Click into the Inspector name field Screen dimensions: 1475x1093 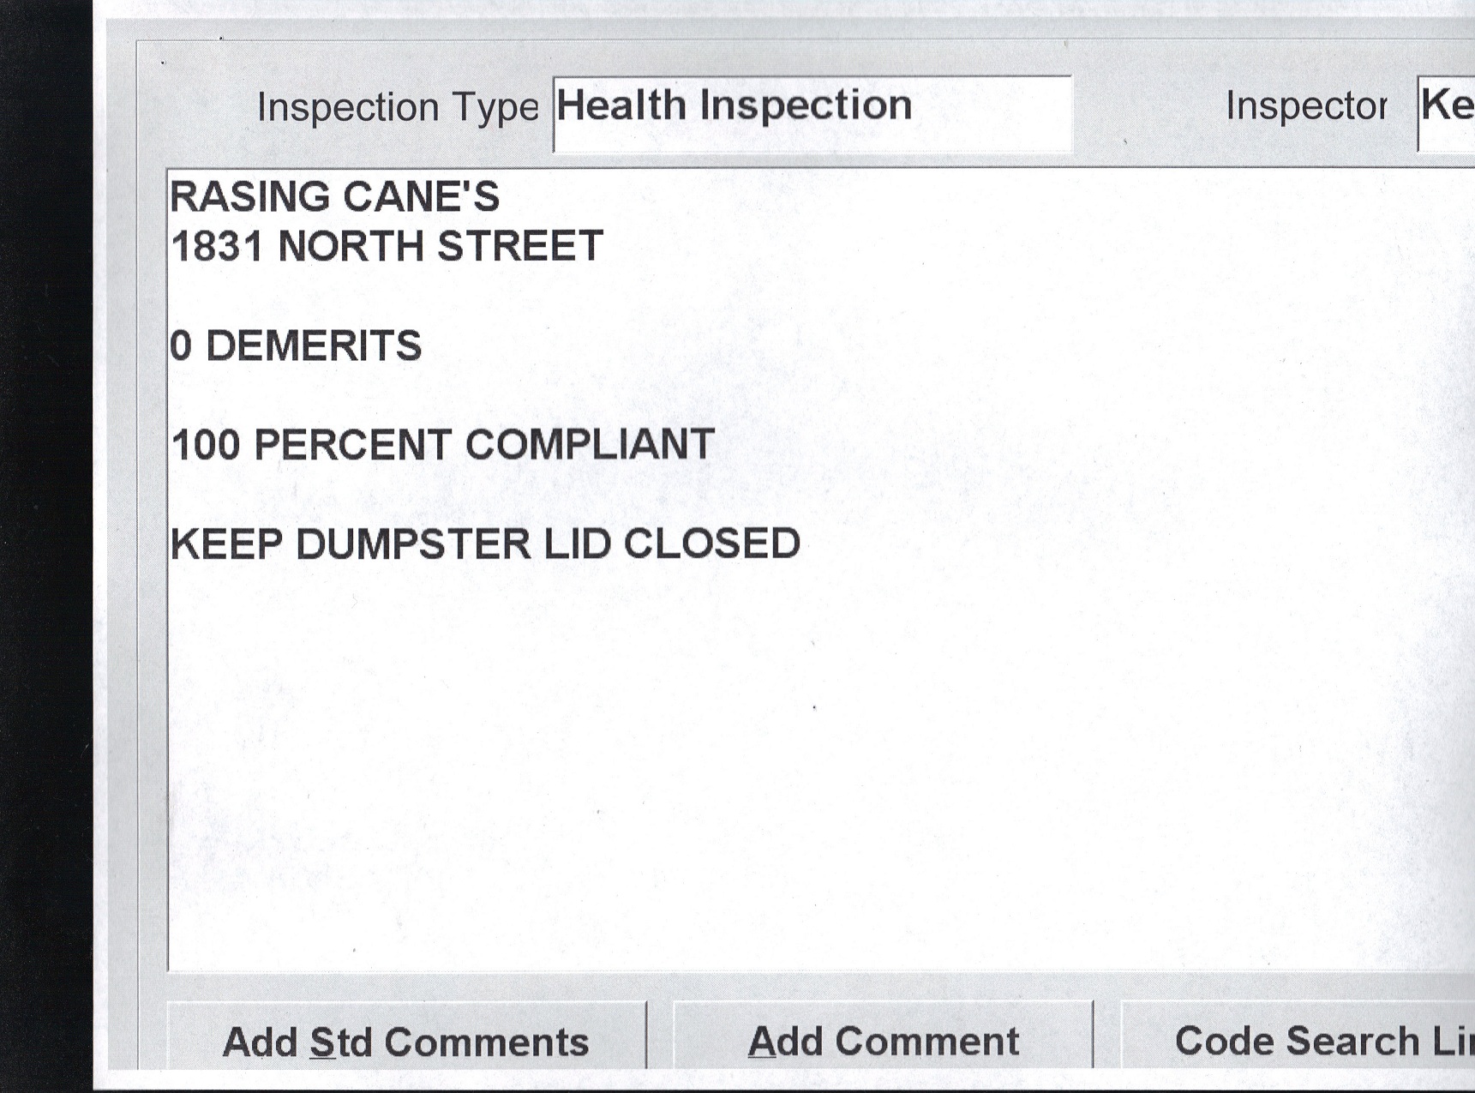coord(1448,114)
